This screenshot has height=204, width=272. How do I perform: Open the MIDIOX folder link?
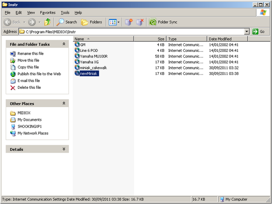point(24,113)
